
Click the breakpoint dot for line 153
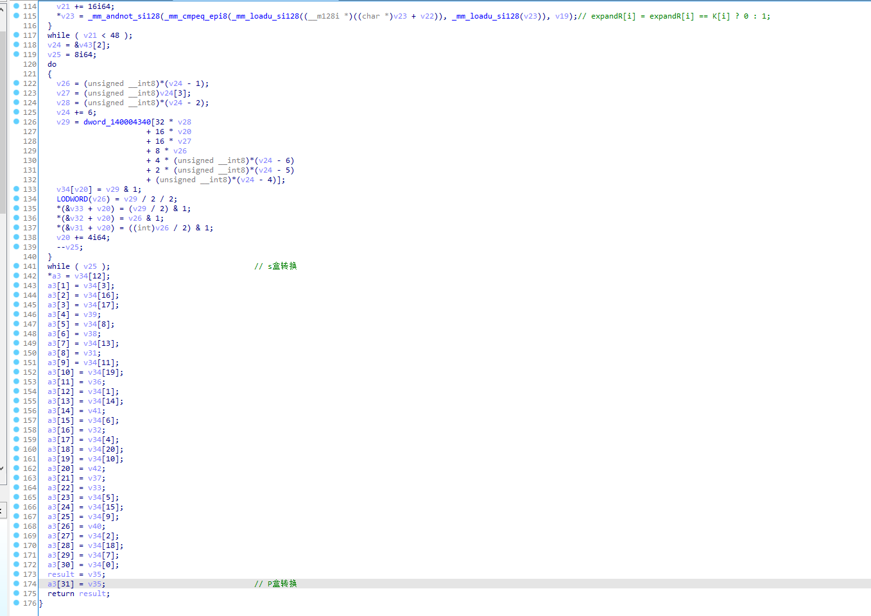click(x=17, y=382)
